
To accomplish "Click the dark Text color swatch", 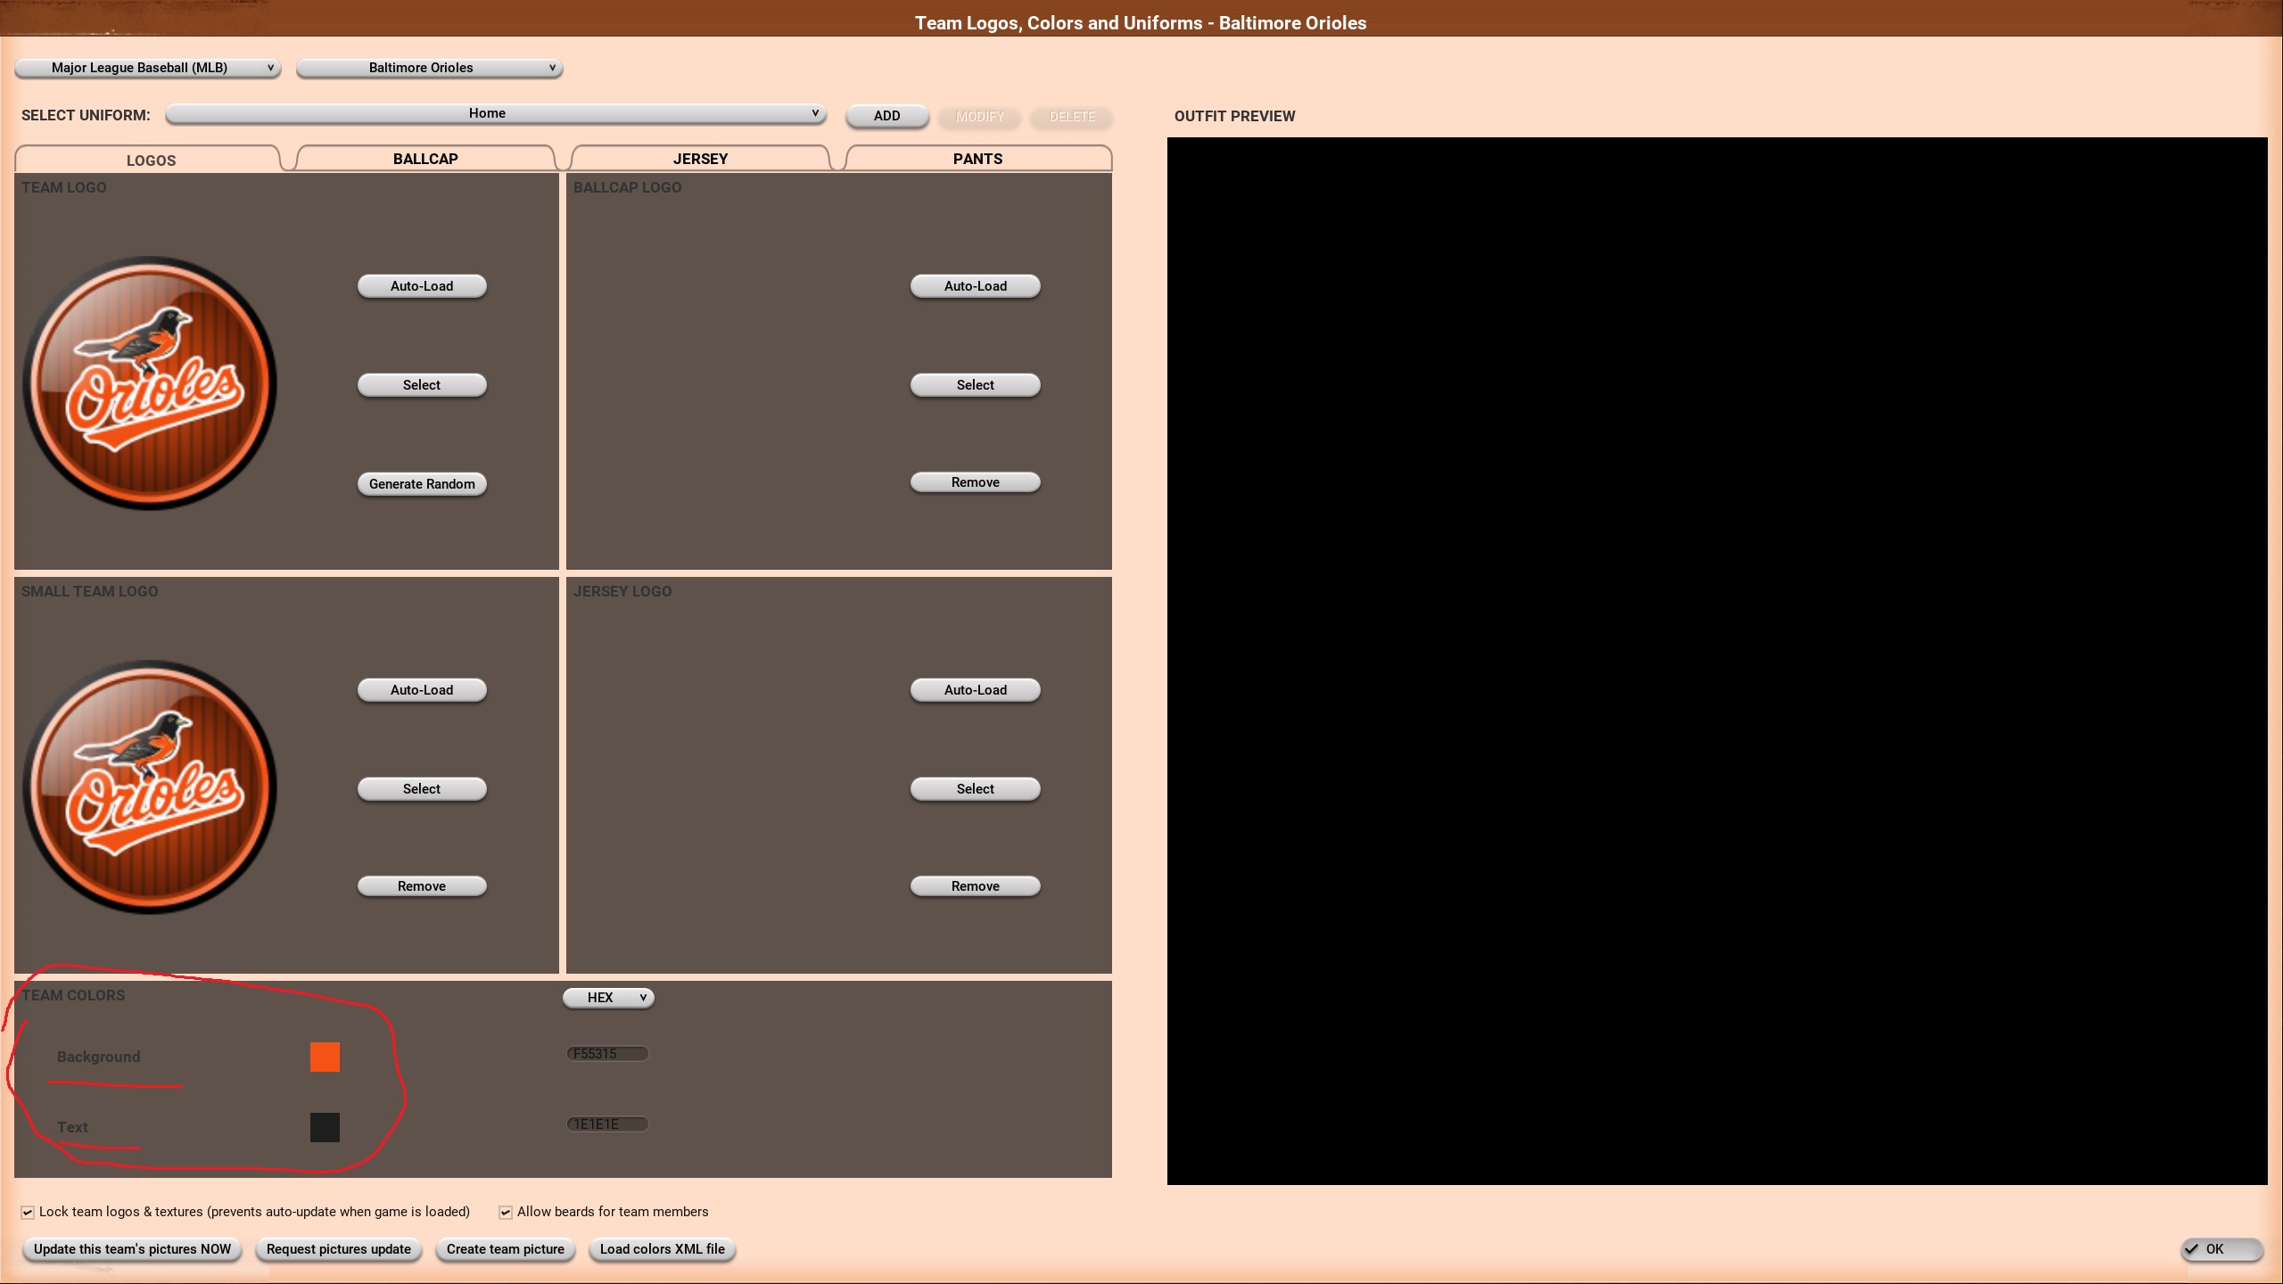I will (325, 1127).
